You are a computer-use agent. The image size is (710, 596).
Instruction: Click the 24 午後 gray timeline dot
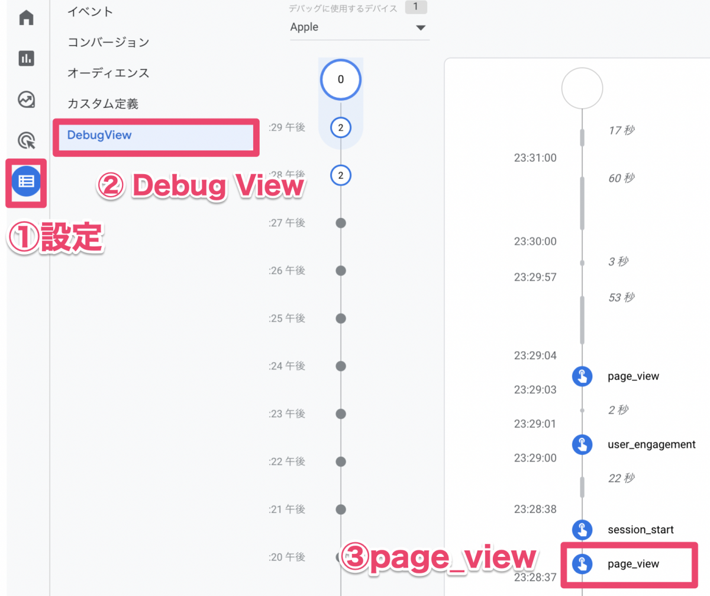tap(341, 366)
